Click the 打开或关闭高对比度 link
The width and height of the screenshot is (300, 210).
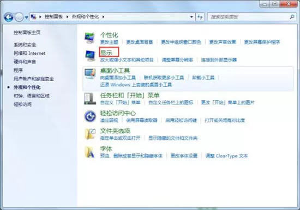[x=225, y=120]
